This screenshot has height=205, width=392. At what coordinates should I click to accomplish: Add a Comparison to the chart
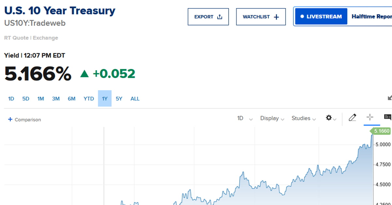[x=24, y=119]
